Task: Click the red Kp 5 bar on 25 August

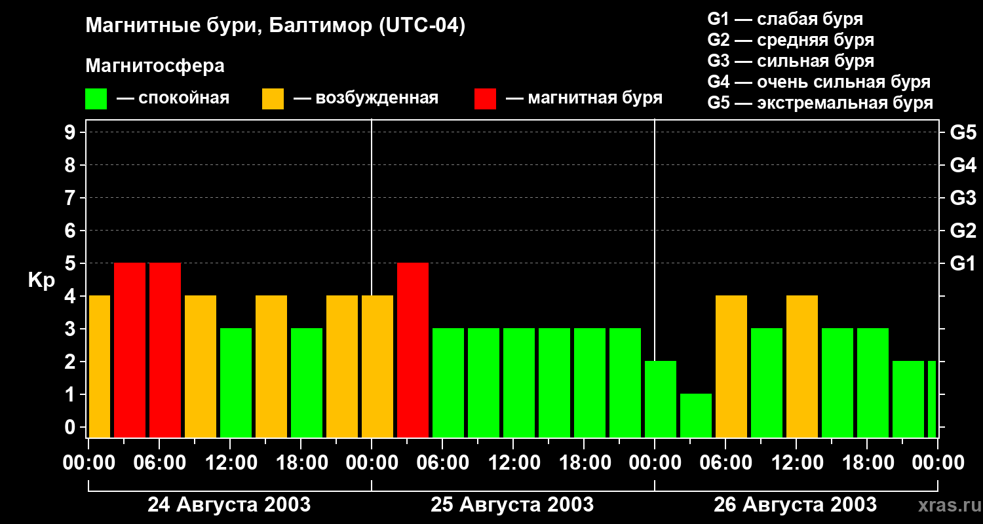Action: [x=413, y=350]
